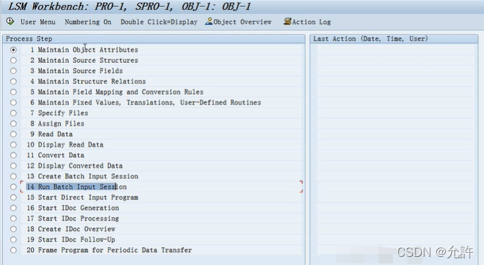Click '2 Maintain Source Structures' text
Viewport: 484px width, 265px height.
coord(84,60)
